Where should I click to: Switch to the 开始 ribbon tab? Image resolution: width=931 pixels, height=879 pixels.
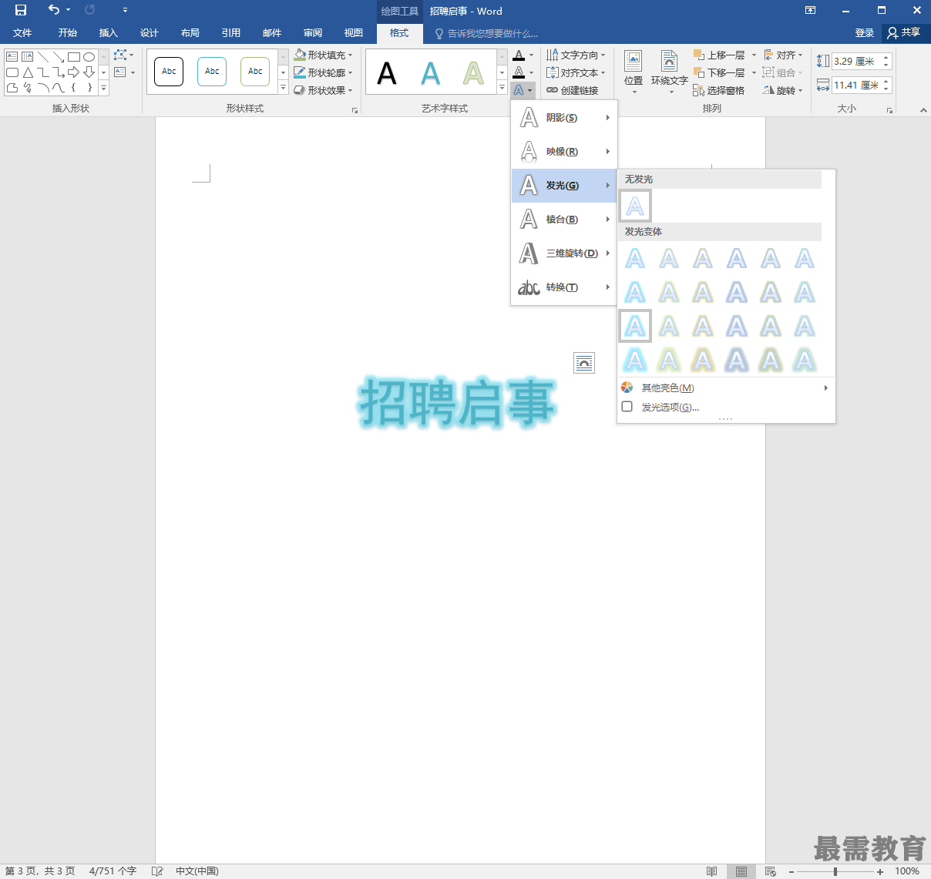[x=68, y=33]
